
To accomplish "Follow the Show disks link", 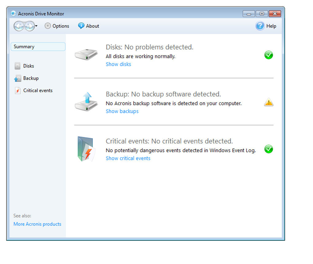I will coord(118,64).
